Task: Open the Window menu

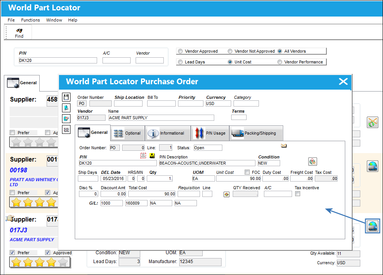Action: click(x=54, y=20)
